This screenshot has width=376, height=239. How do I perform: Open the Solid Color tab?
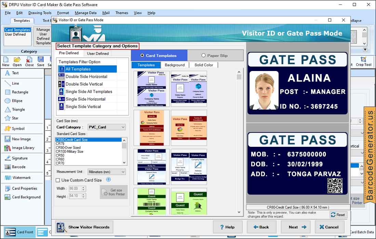[204, 65]
